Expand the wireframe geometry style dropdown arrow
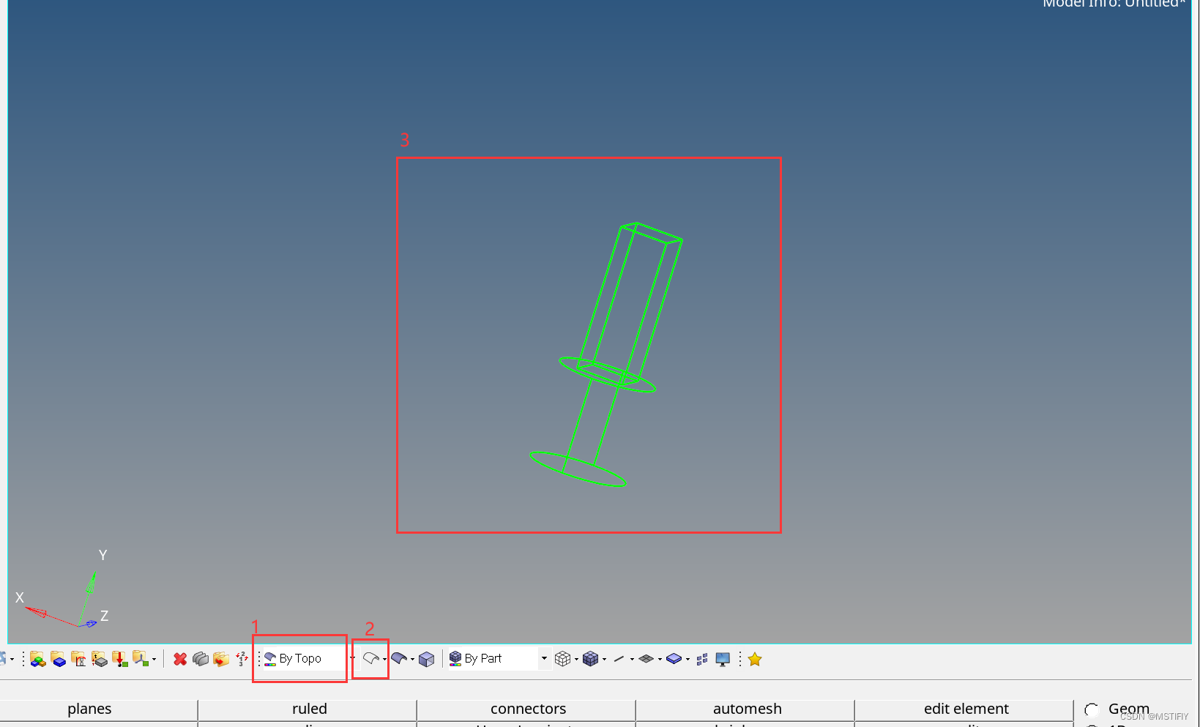 pos(385,660)
